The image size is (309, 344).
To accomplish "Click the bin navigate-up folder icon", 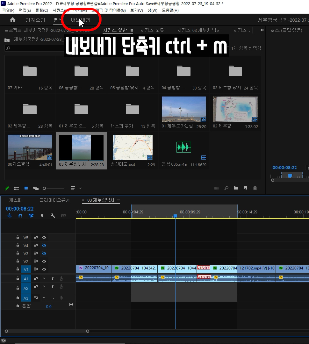I will [x=7, y=40].
